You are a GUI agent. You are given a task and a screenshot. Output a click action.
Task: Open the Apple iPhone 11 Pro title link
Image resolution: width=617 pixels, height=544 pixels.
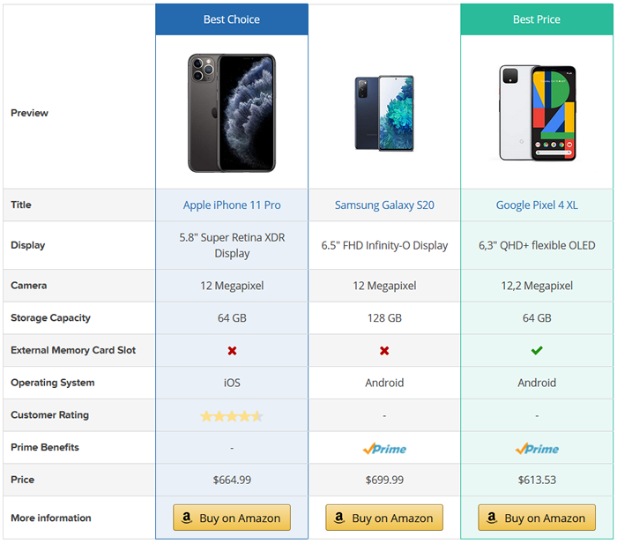pyautogui.click(x=232, y=205)
